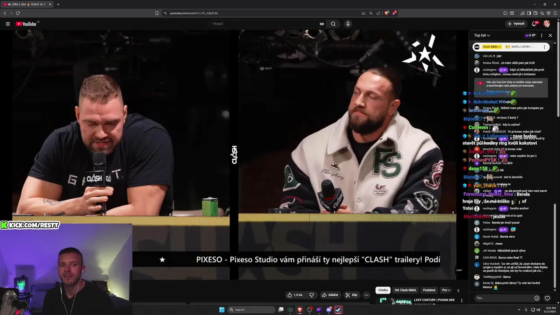Reload the page
The height and width of the screenshot is (315, 560).
coord(18,13)
